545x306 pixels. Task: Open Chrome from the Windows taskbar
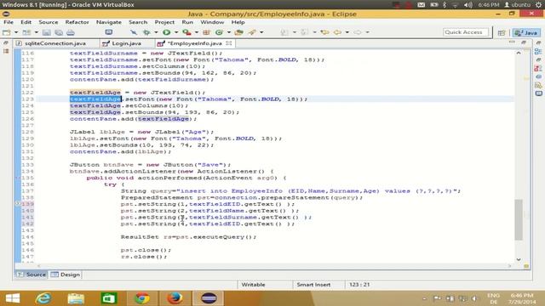click(x=142, y=298)
